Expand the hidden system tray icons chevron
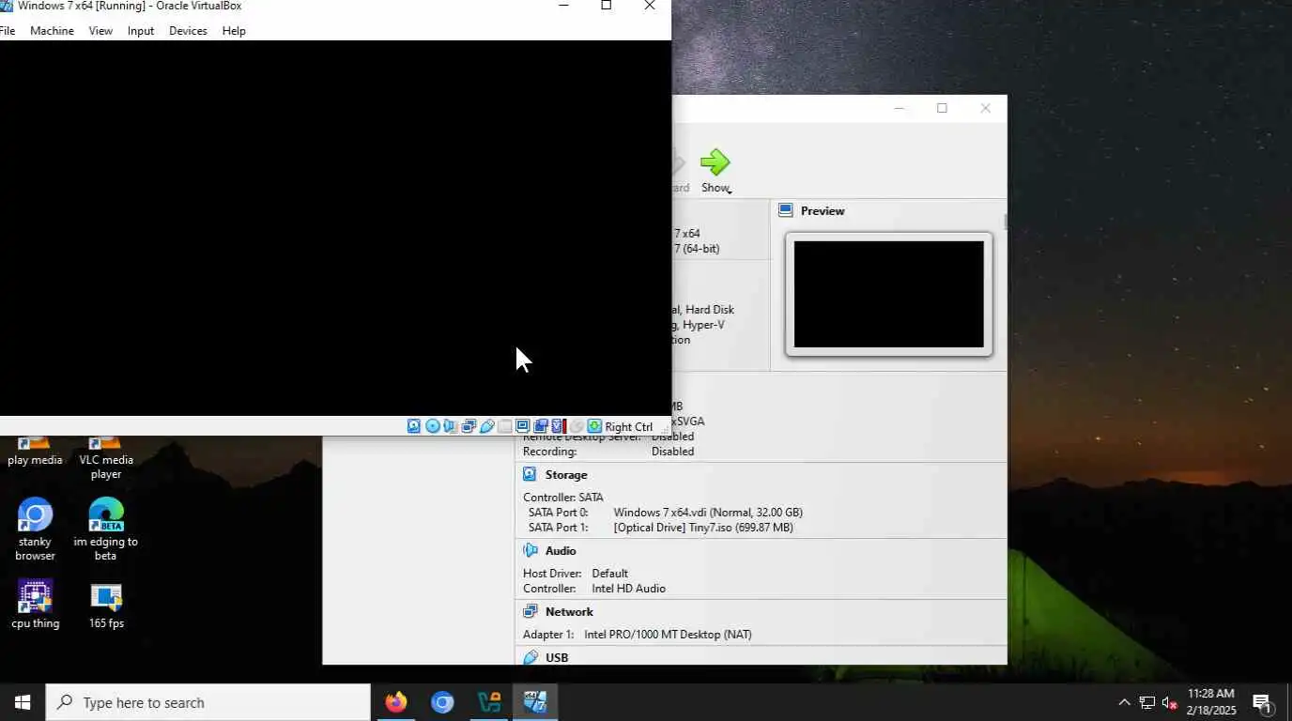This screenshot has height=721, width=1292. tap(1124, 702)
